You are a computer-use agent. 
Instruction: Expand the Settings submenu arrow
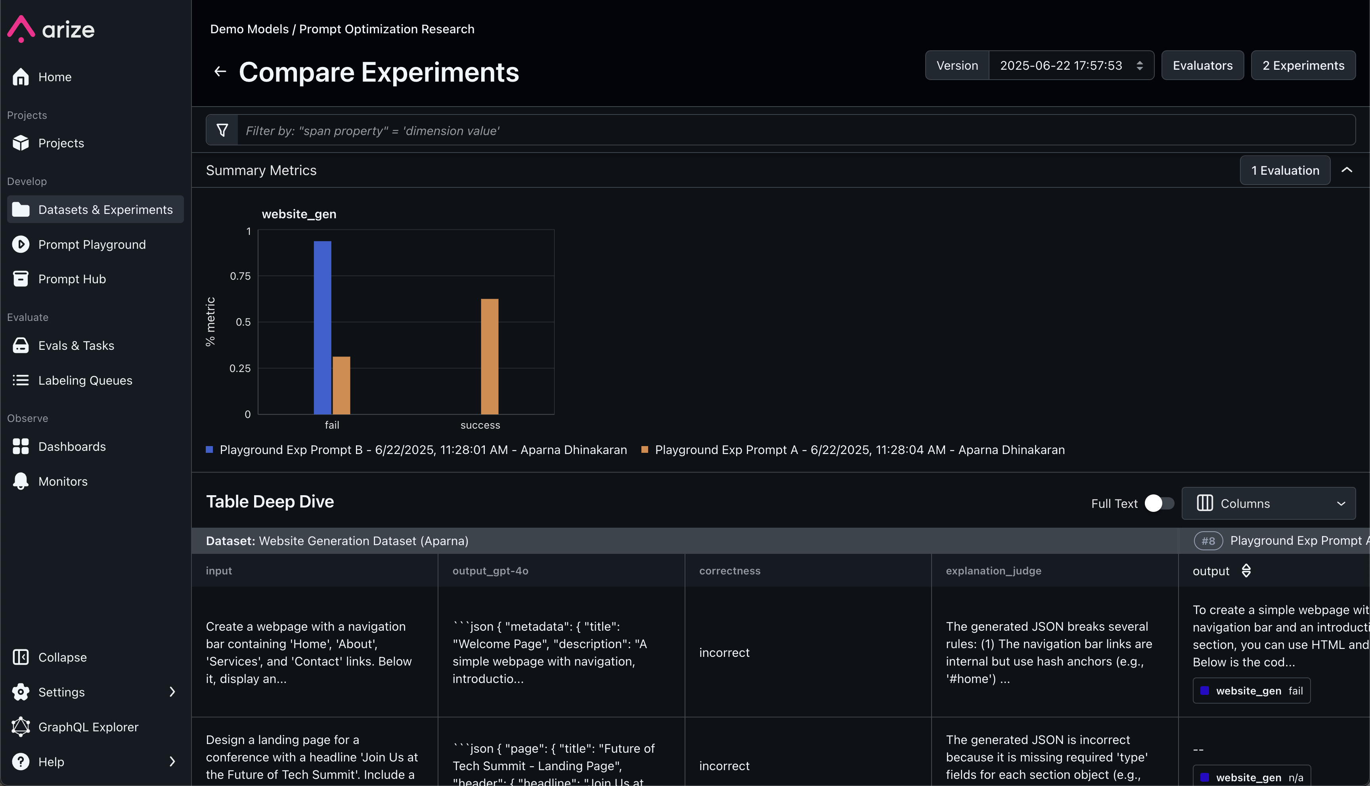pyautogui.click(x=172, y=692)
